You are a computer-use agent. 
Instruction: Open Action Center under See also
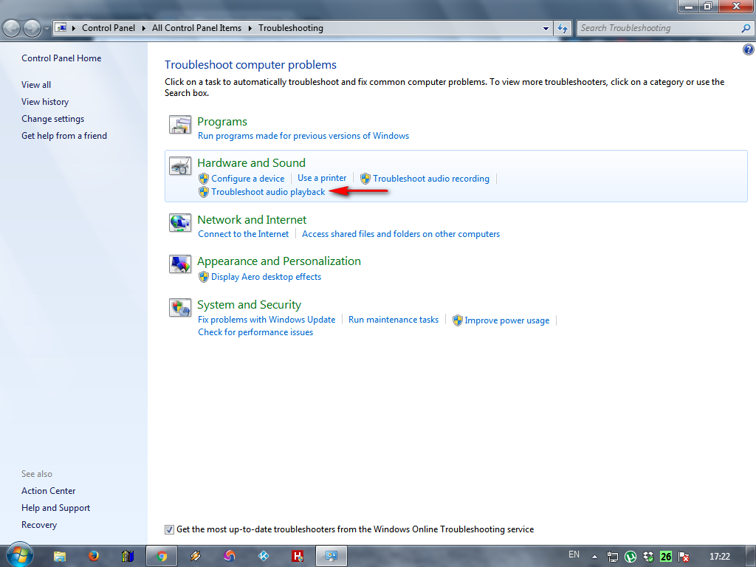pos(48,491)
